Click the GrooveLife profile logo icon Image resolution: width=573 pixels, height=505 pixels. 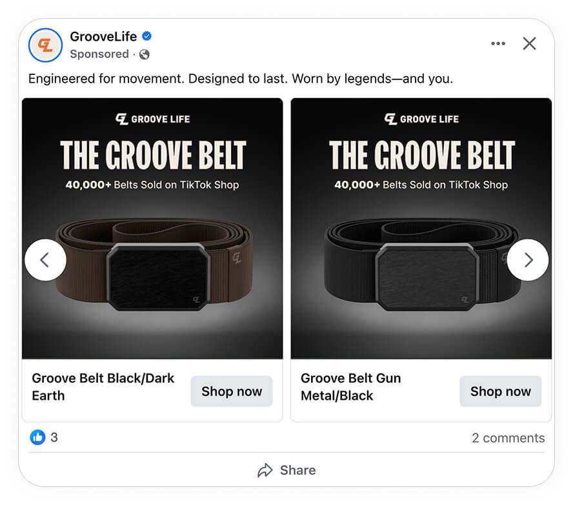click(x=44, y=45)
